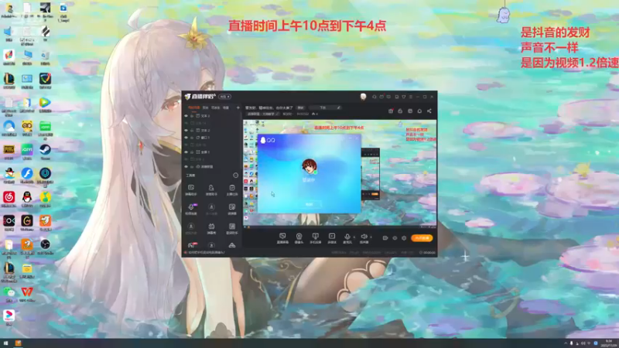
Task: Click the message icon in title bar
Action: 388,97
